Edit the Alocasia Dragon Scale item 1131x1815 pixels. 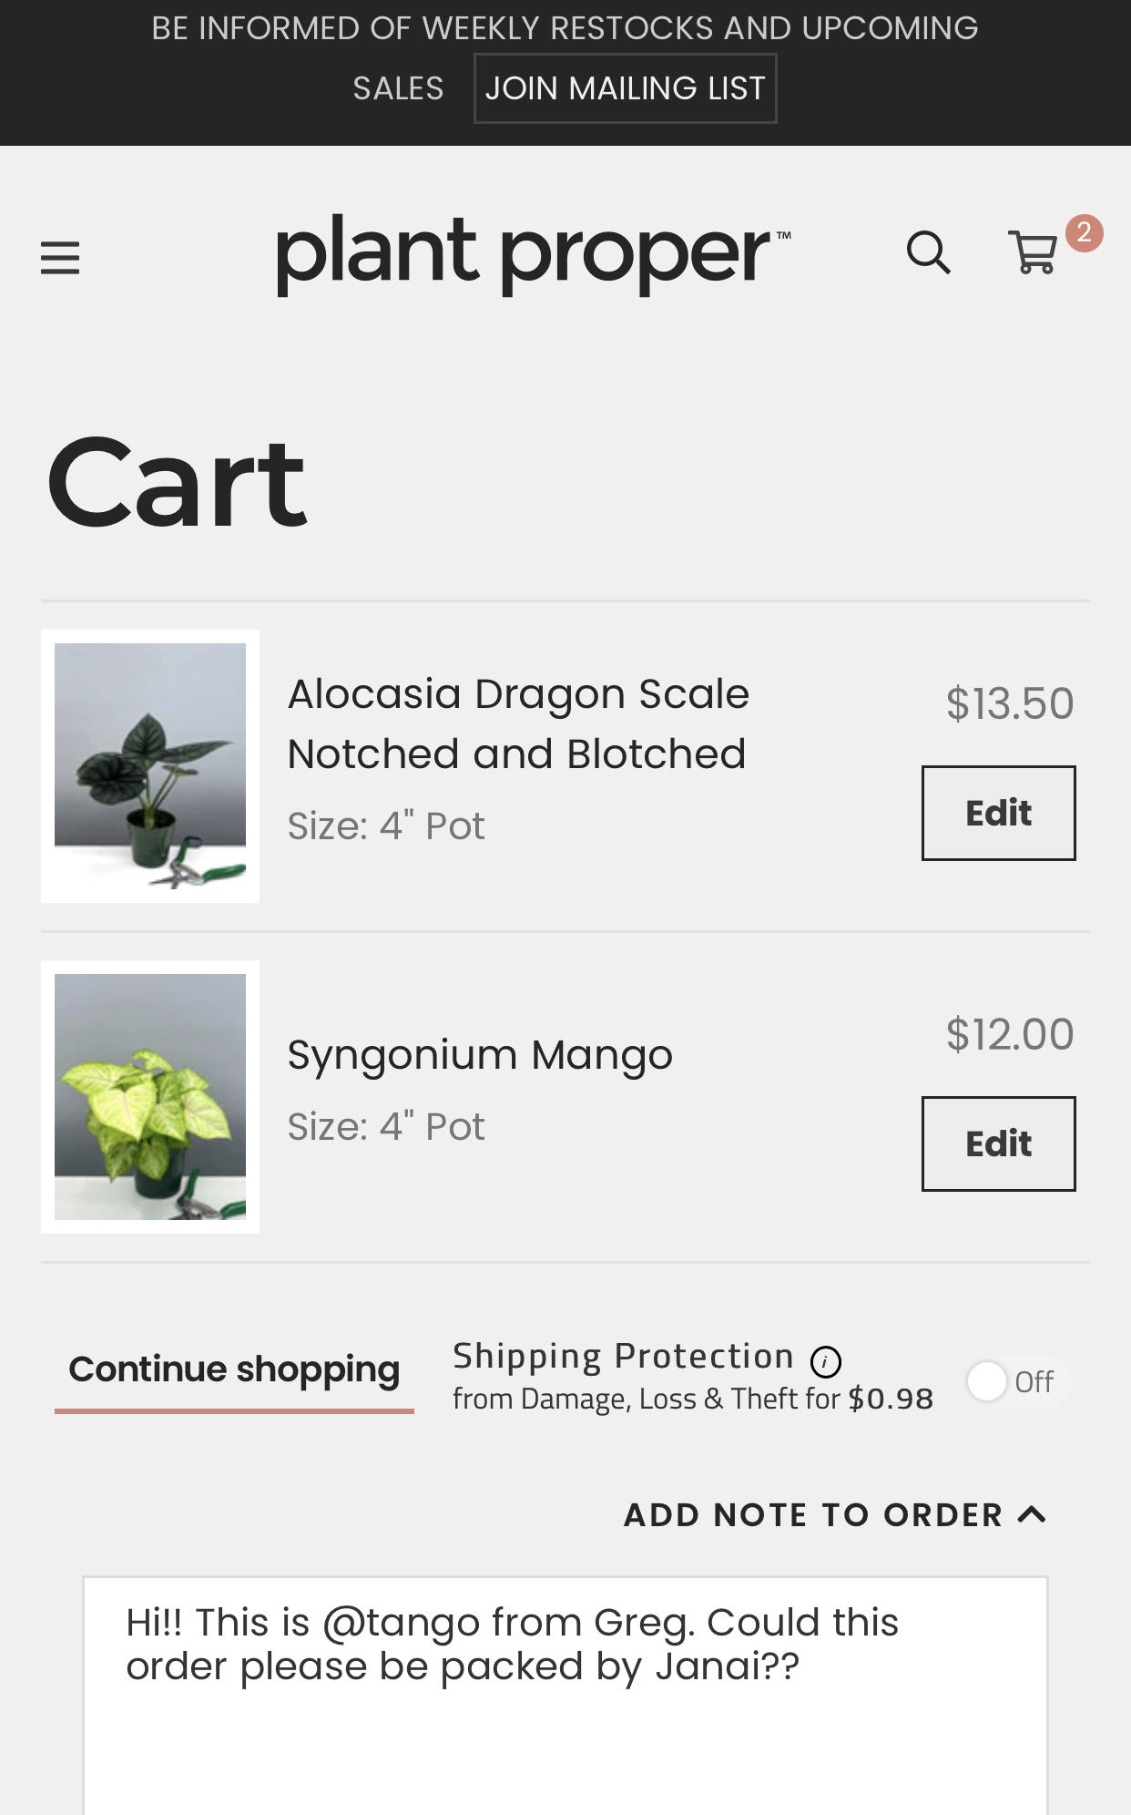[x=998, y=813]
